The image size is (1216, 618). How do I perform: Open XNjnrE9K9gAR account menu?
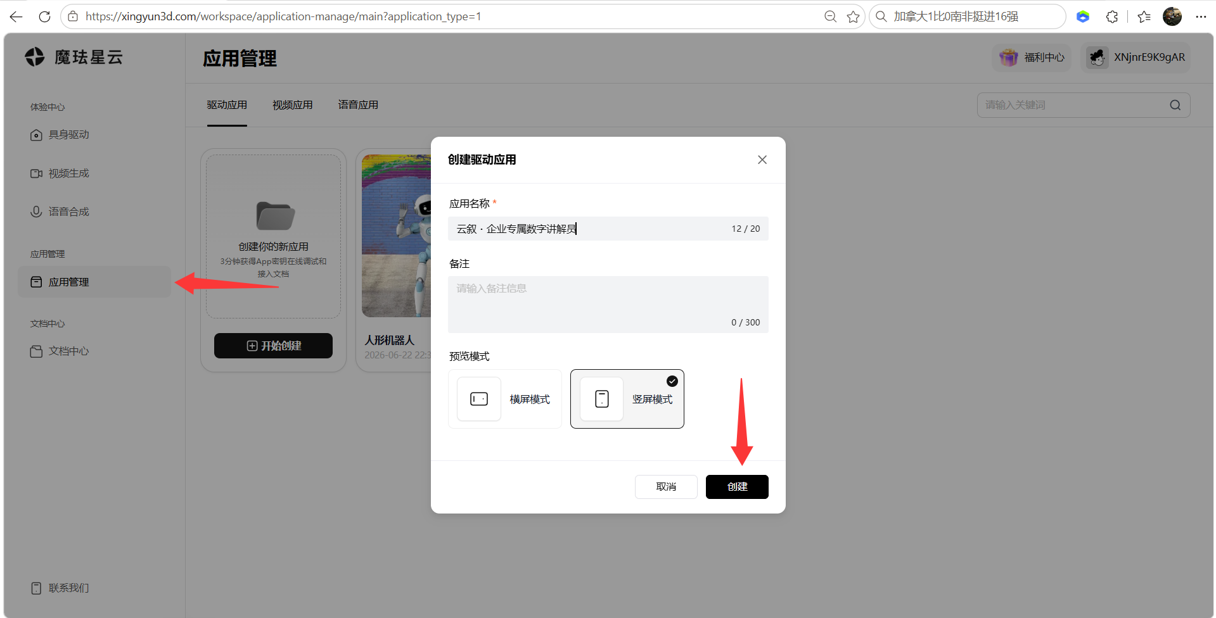(1136, 57)
